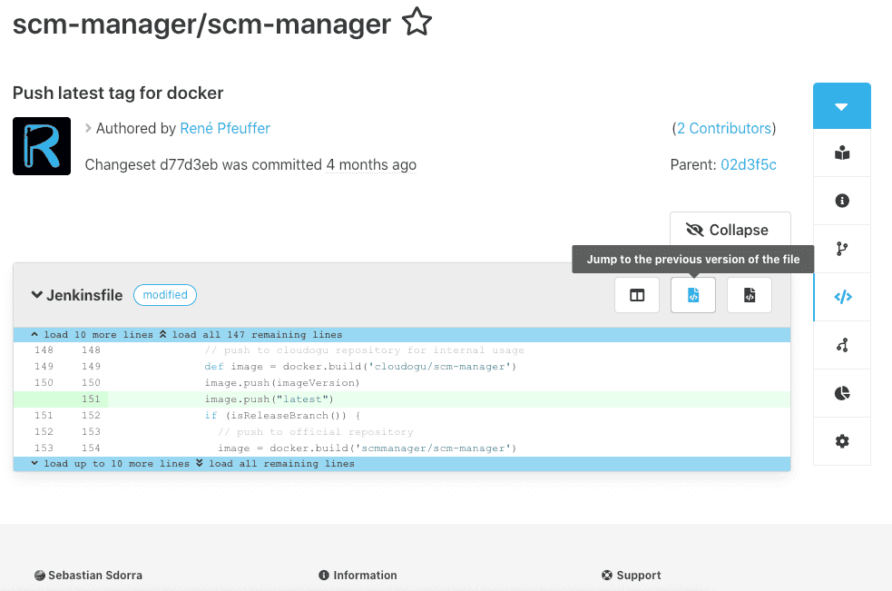Jump to the previous version of Jenkinsfile
The width and height of the screenshot is (892, 591).
pyautogui.click(x=692, y=295)
